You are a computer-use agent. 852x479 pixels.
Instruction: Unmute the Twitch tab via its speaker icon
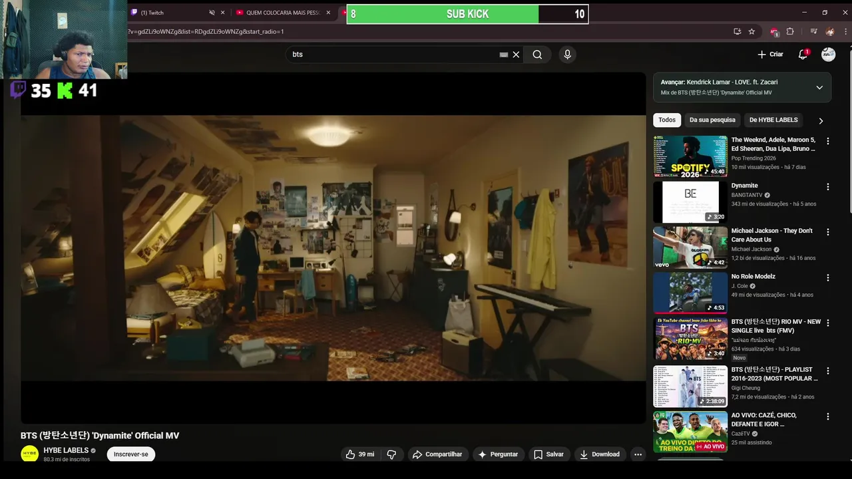(212, 13)
